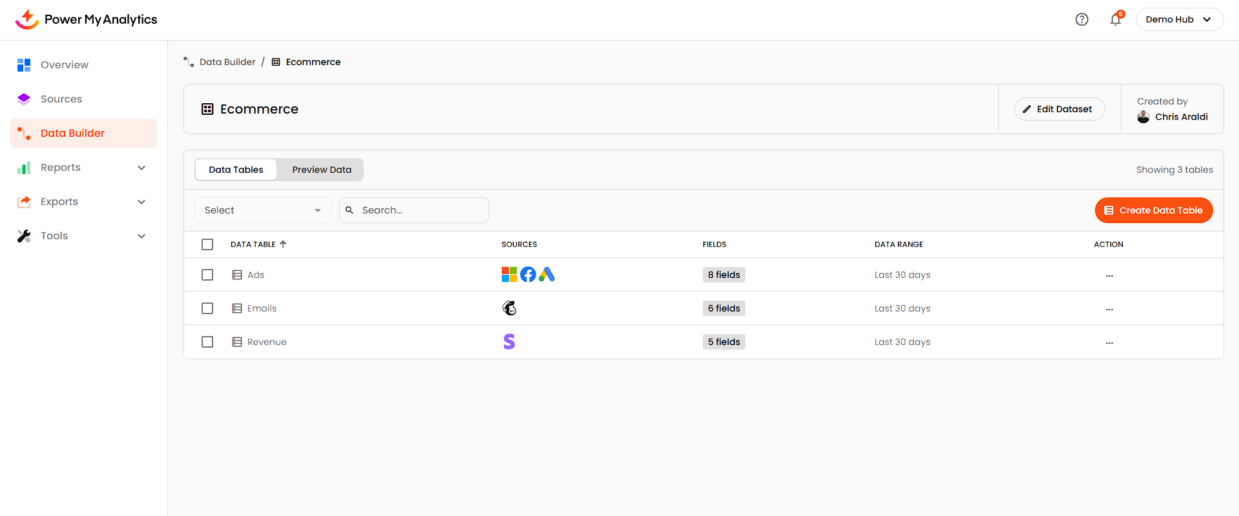Click the table icon beside Emails
The height and width of the screenshot is (516, 1239).
point(237,308)
